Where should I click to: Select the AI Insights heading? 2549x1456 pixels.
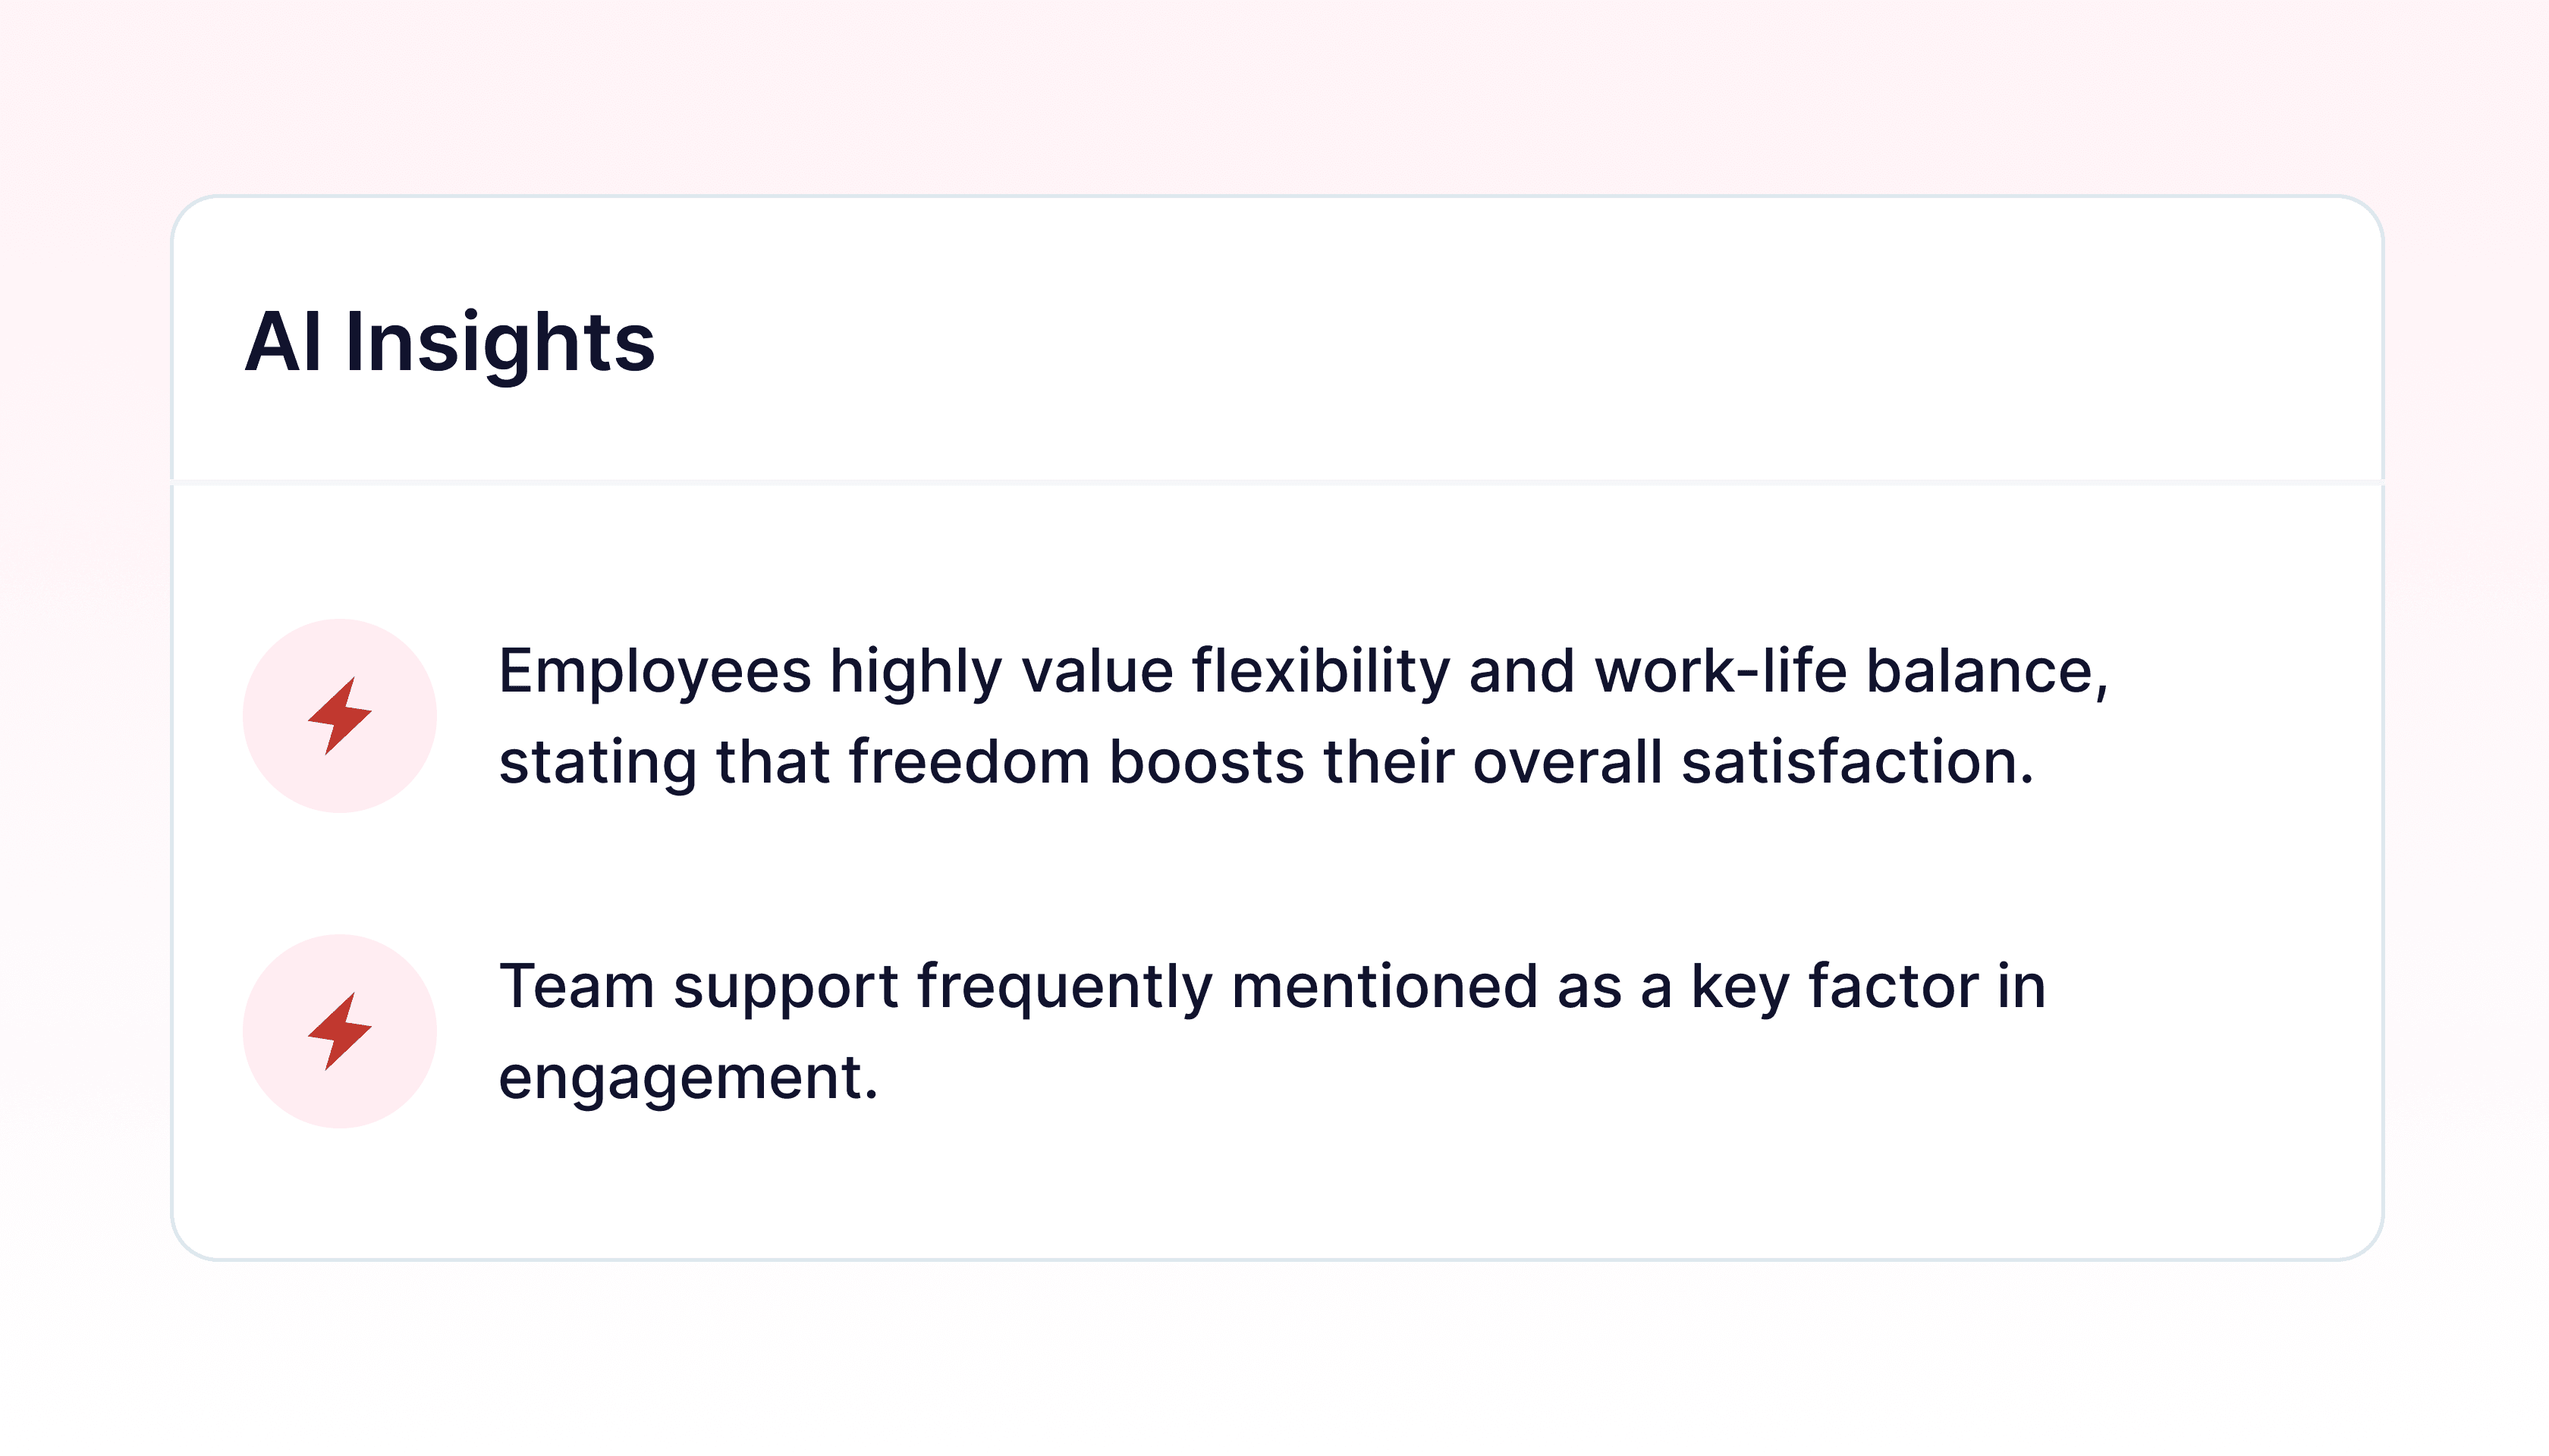449,343
